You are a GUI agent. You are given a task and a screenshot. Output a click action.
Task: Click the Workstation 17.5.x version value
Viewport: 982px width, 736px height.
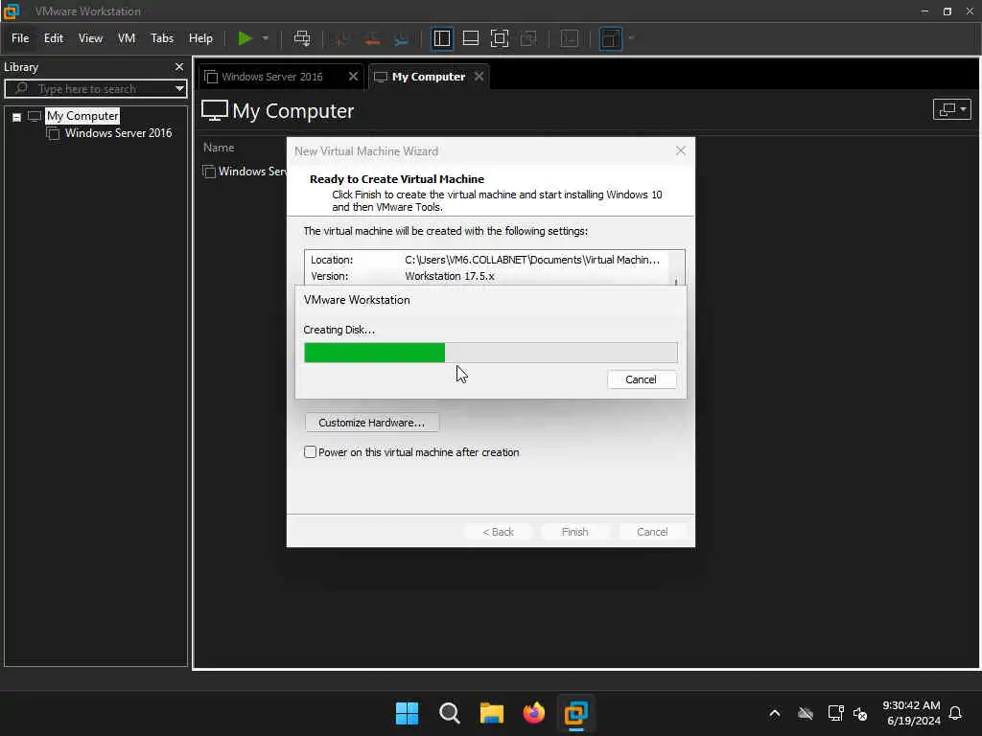point(450,276)
